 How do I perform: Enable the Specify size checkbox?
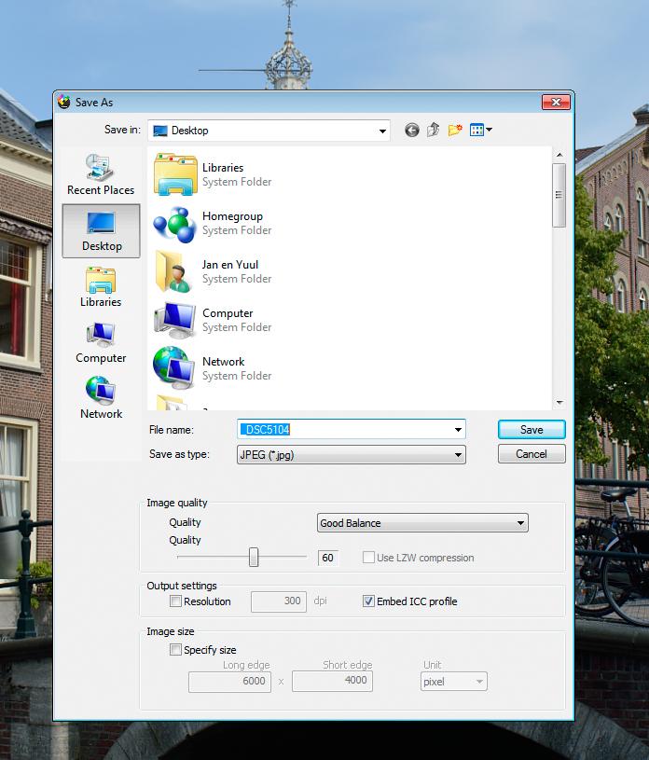tap(175, 649)
